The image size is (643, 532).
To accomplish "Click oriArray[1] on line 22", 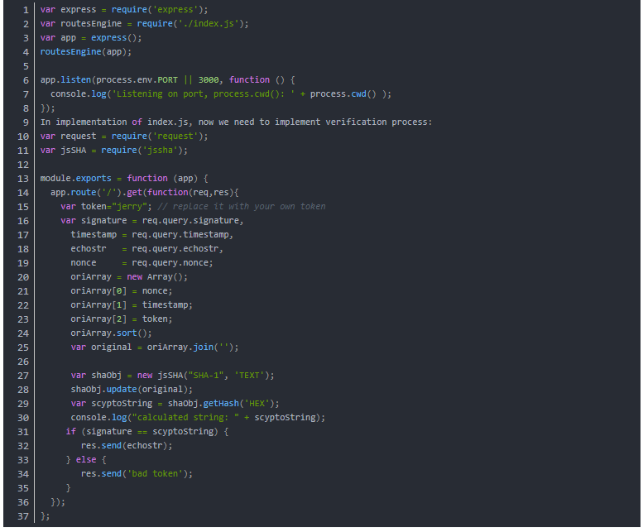I will 98,305.
